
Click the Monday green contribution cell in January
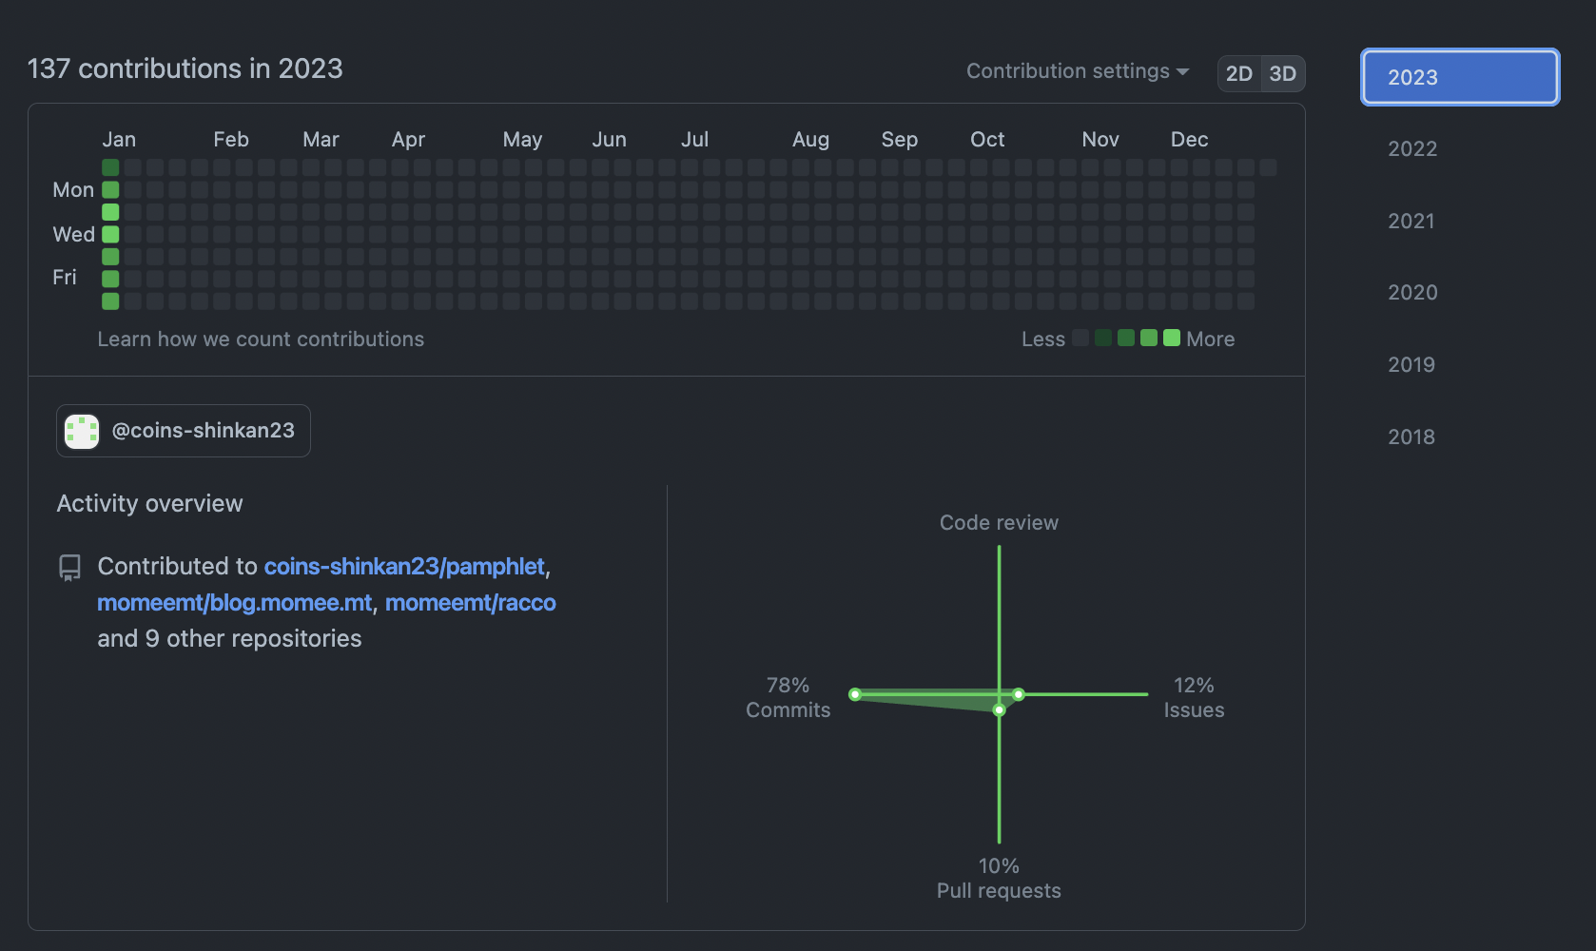click(x=110, y=189)
